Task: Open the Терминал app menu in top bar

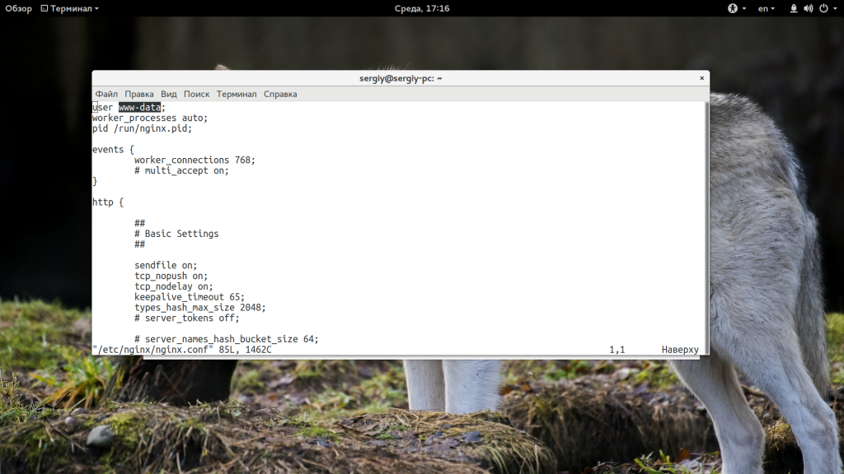Action: [x=74, y=8]
